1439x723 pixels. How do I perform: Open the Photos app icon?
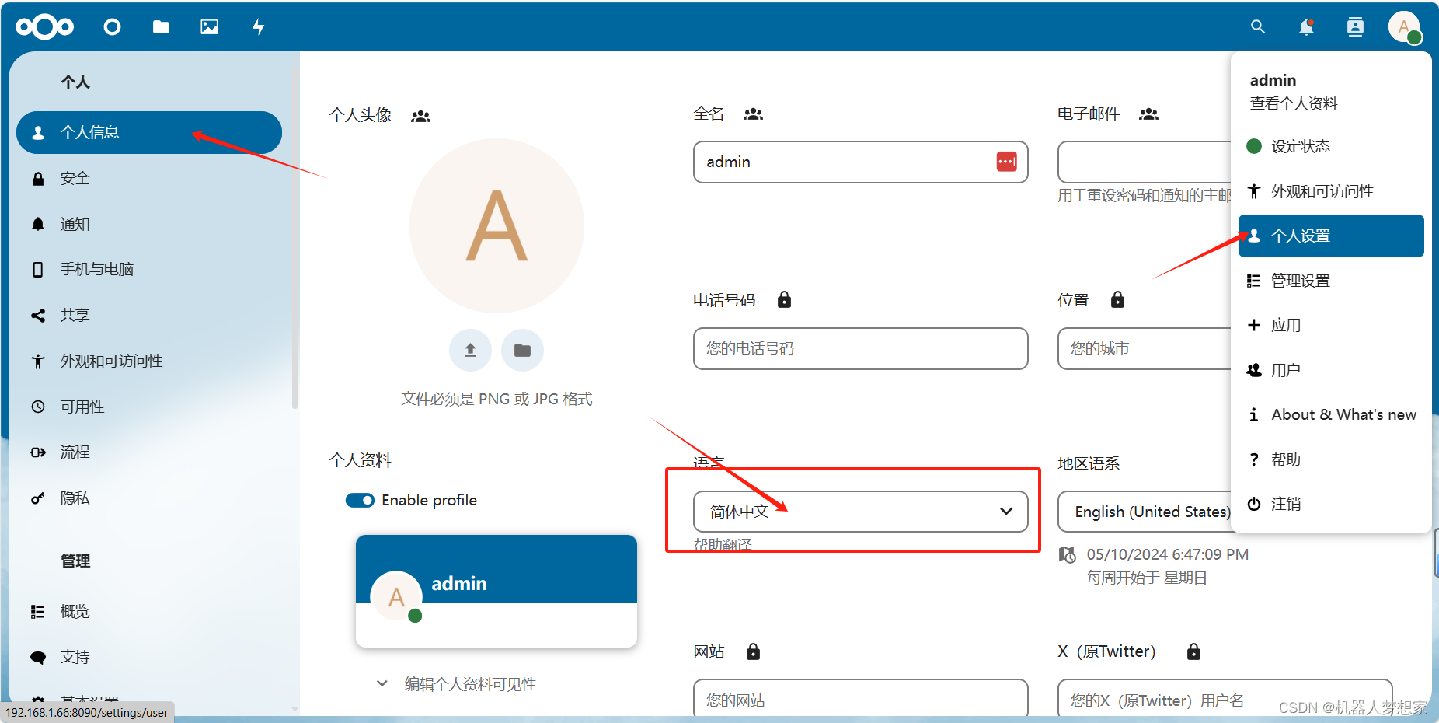(x=209, y=26)
